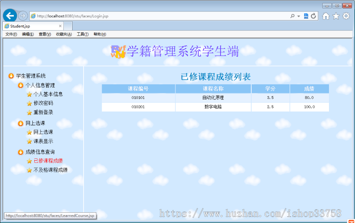Open the 不及格课程成绩 link
This screenshot has width=355, height=223.
(50, 170)
